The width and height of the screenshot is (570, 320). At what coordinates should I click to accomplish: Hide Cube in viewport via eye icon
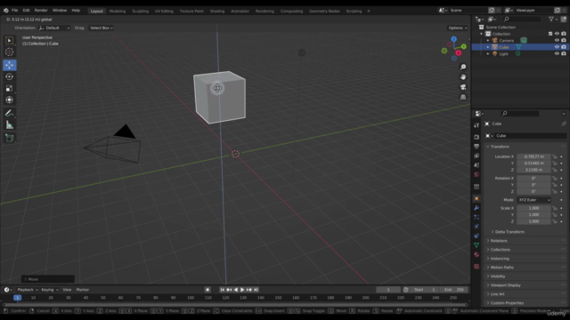pos(557,47)
